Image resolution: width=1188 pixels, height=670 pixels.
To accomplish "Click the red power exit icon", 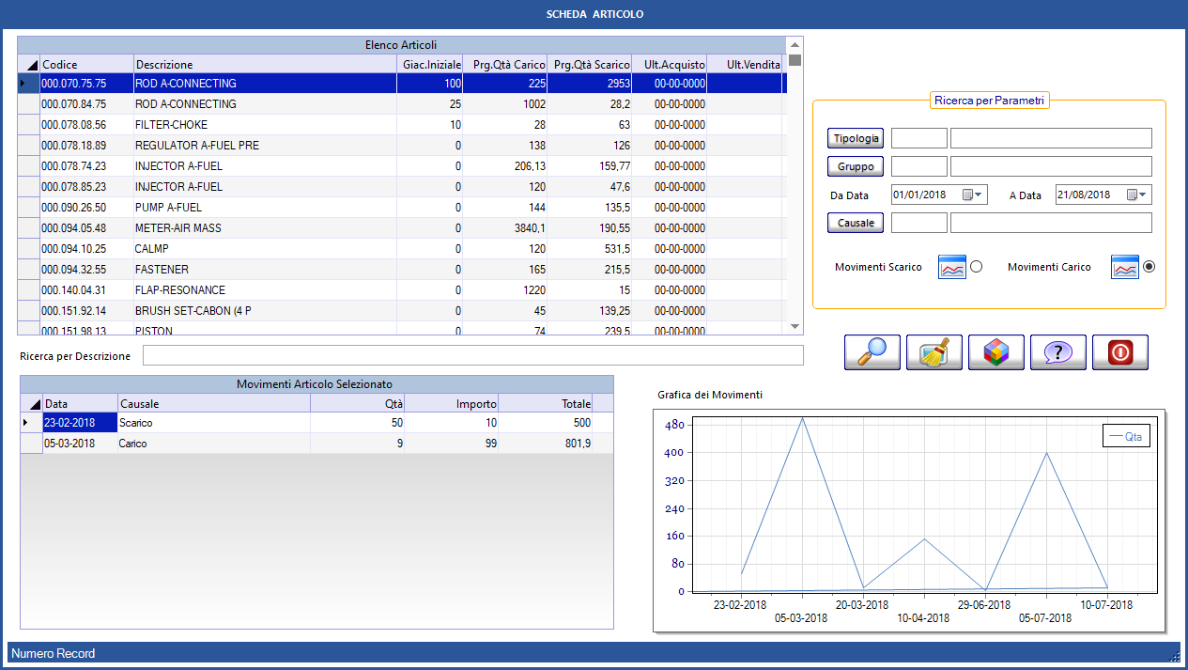I will pyautogui.click(x=1119, y=352).
